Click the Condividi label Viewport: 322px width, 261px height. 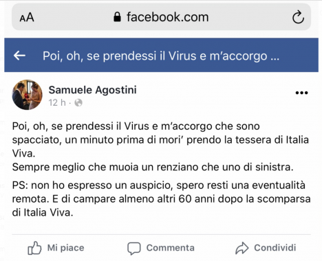tap(275, 248)
